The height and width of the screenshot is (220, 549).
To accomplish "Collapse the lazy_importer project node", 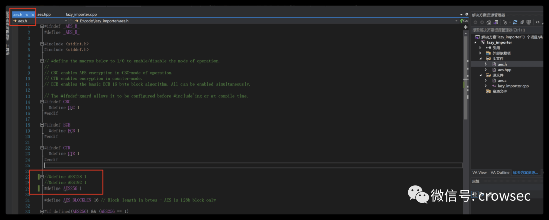I will point(475,42).
